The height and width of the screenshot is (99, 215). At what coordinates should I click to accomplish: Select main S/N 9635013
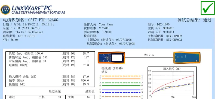168,28
